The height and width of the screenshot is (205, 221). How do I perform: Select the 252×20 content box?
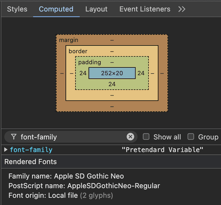[x=112, y=73]
